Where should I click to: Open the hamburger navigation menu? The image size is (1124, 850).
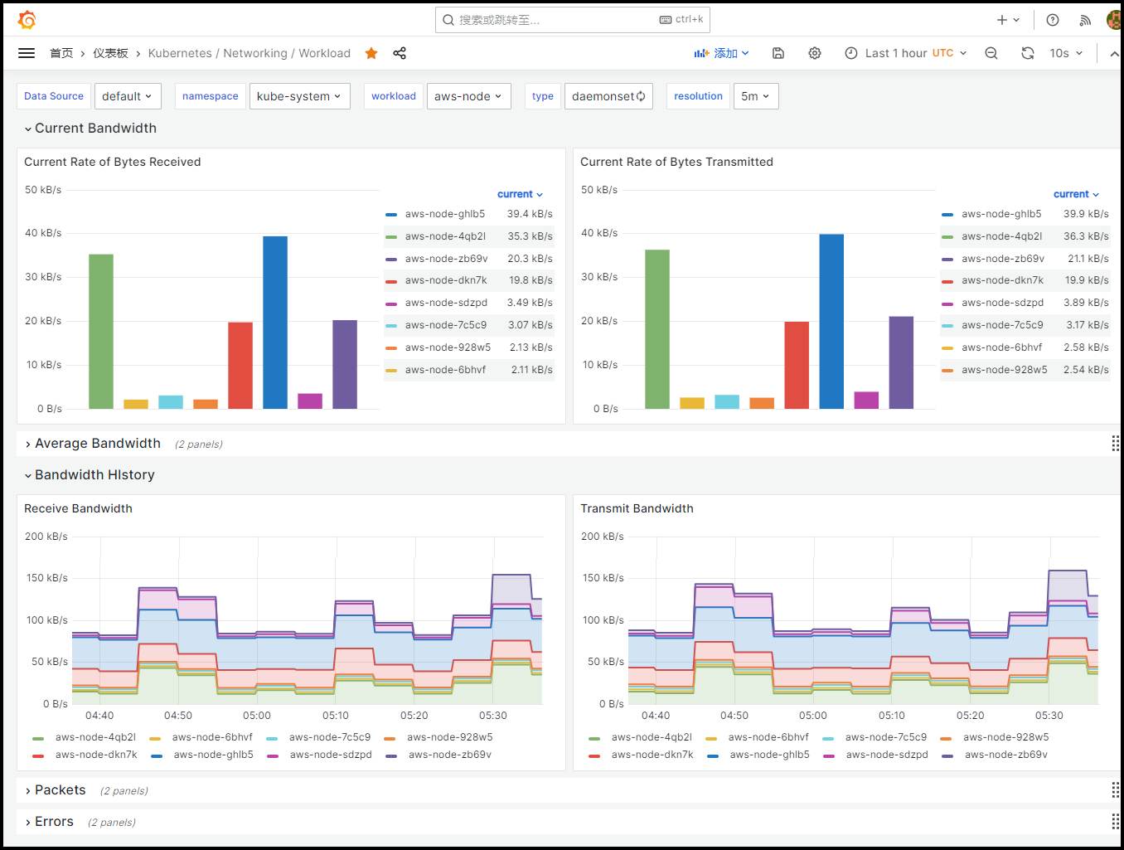click(x=27, y=53)
